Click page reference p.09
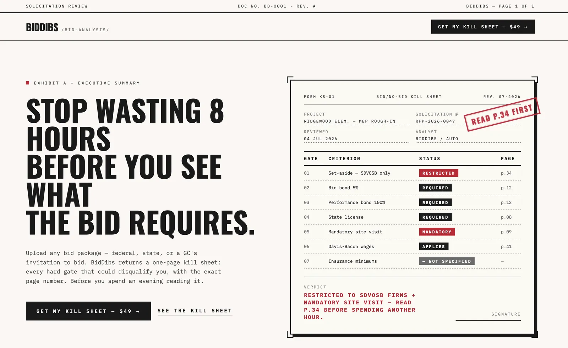Viewport: 568px width, 348px height. pyautogui.click(x=506, y=232)
